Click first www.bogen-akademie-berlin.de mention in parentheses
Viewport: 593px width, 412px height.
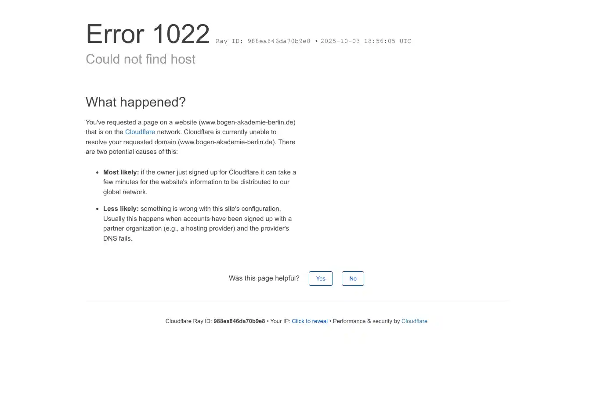point(247,122)
